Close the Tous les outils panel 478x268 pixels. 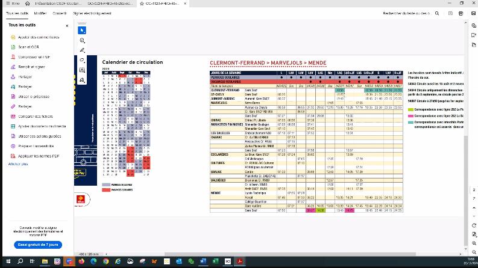[67, 26]
